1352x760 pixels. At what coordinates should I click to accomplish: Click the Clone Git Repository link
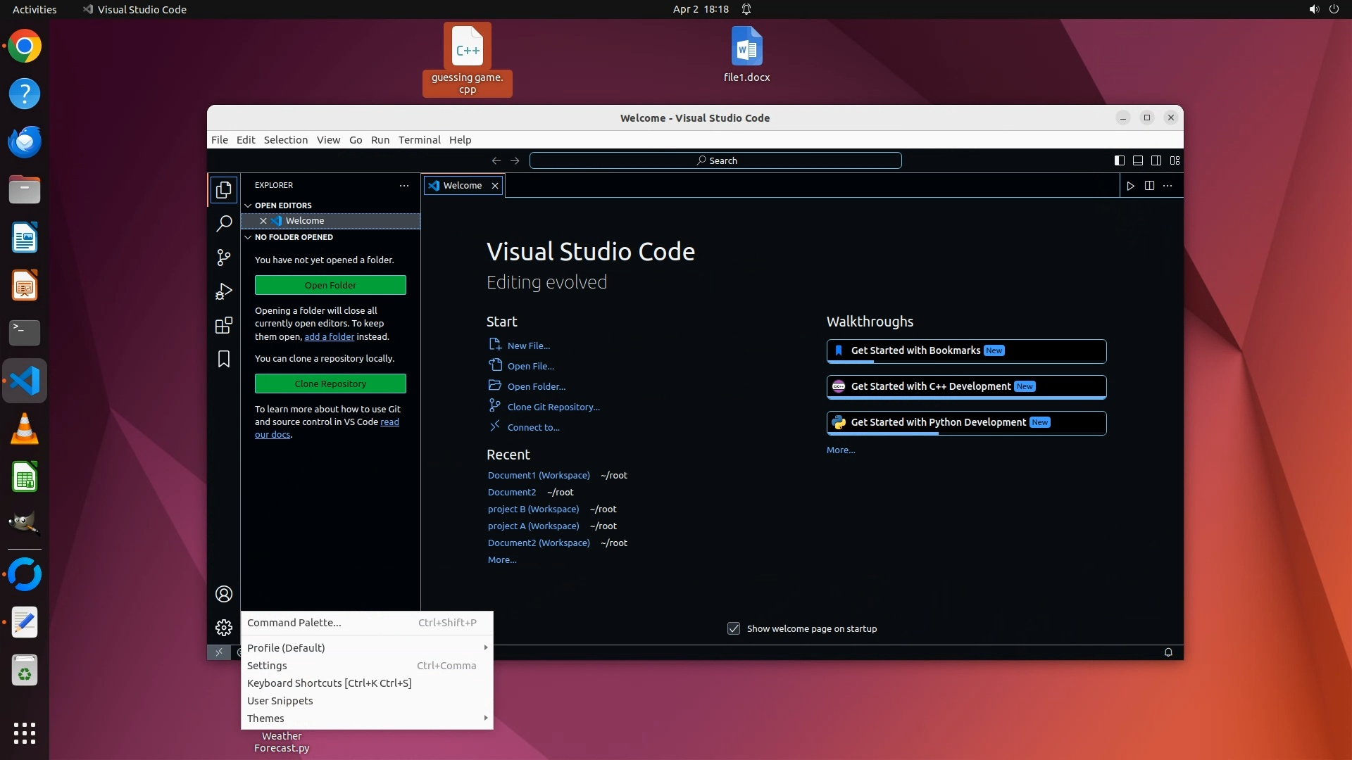coord(553,407)
